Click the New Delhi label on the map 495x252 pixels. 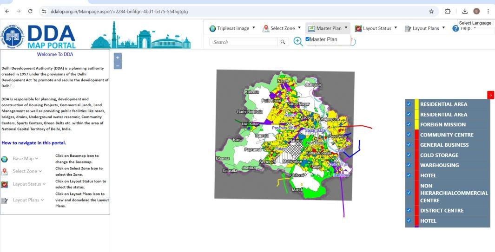[x=314, y=142]
